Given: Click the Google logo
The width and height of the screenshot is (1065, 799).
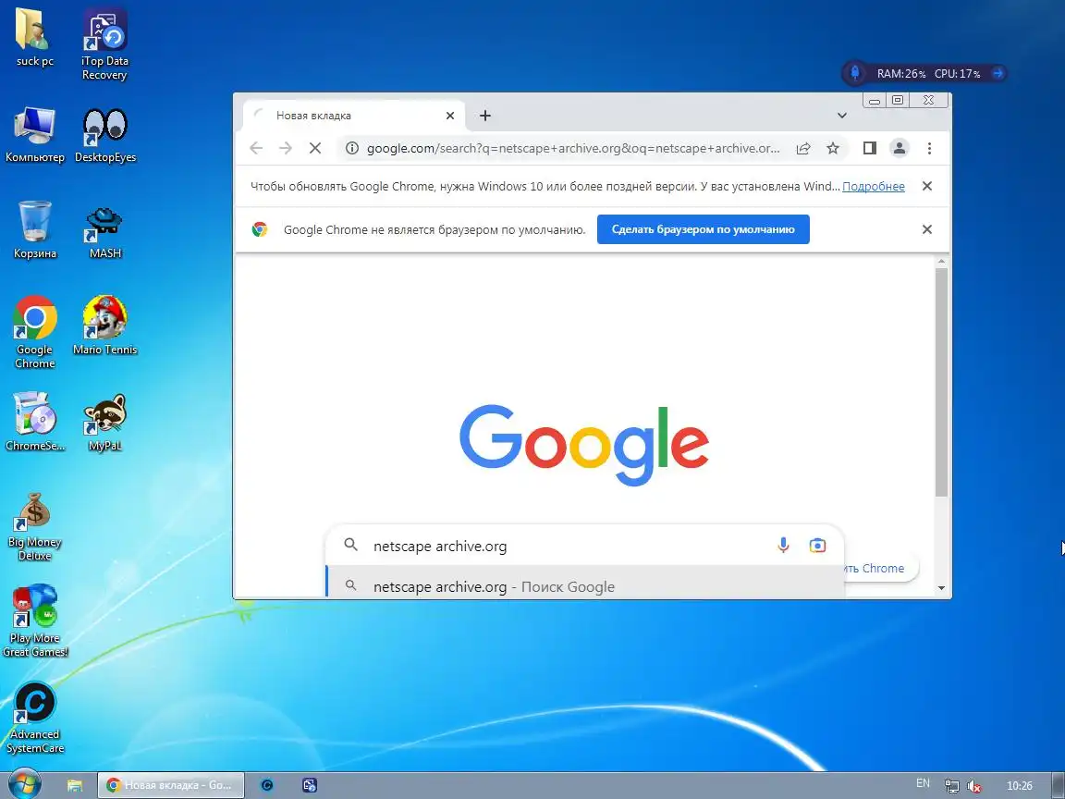Looking at the screenshot, I should [584, 444].
